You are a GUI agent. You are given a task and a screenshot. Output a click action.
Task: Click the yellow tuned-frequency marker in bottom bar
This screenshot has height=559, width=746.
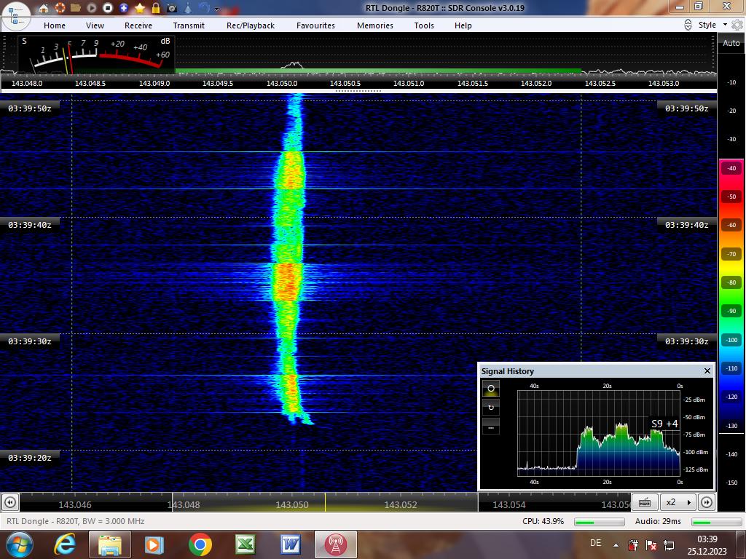(326, 502)
